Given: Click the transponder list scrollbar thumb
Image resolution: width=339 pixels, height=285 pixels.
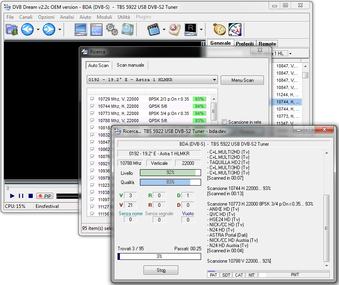Looking at the screenshot, I should pos(213,111).
